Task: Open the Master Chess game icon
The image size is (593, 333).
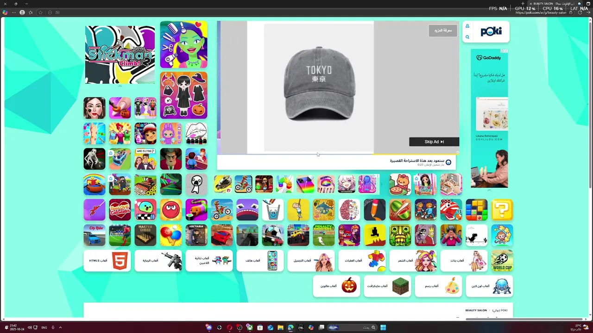Action: pyautogui.click(x=145, y=235)
